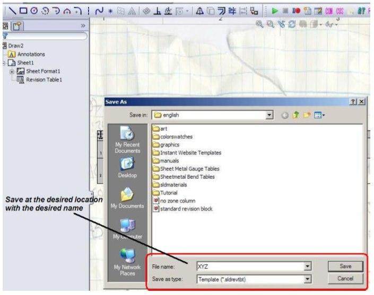374x295 pixels.
Task: Click the Edit Macro icon
Action: tap(318, 11)
